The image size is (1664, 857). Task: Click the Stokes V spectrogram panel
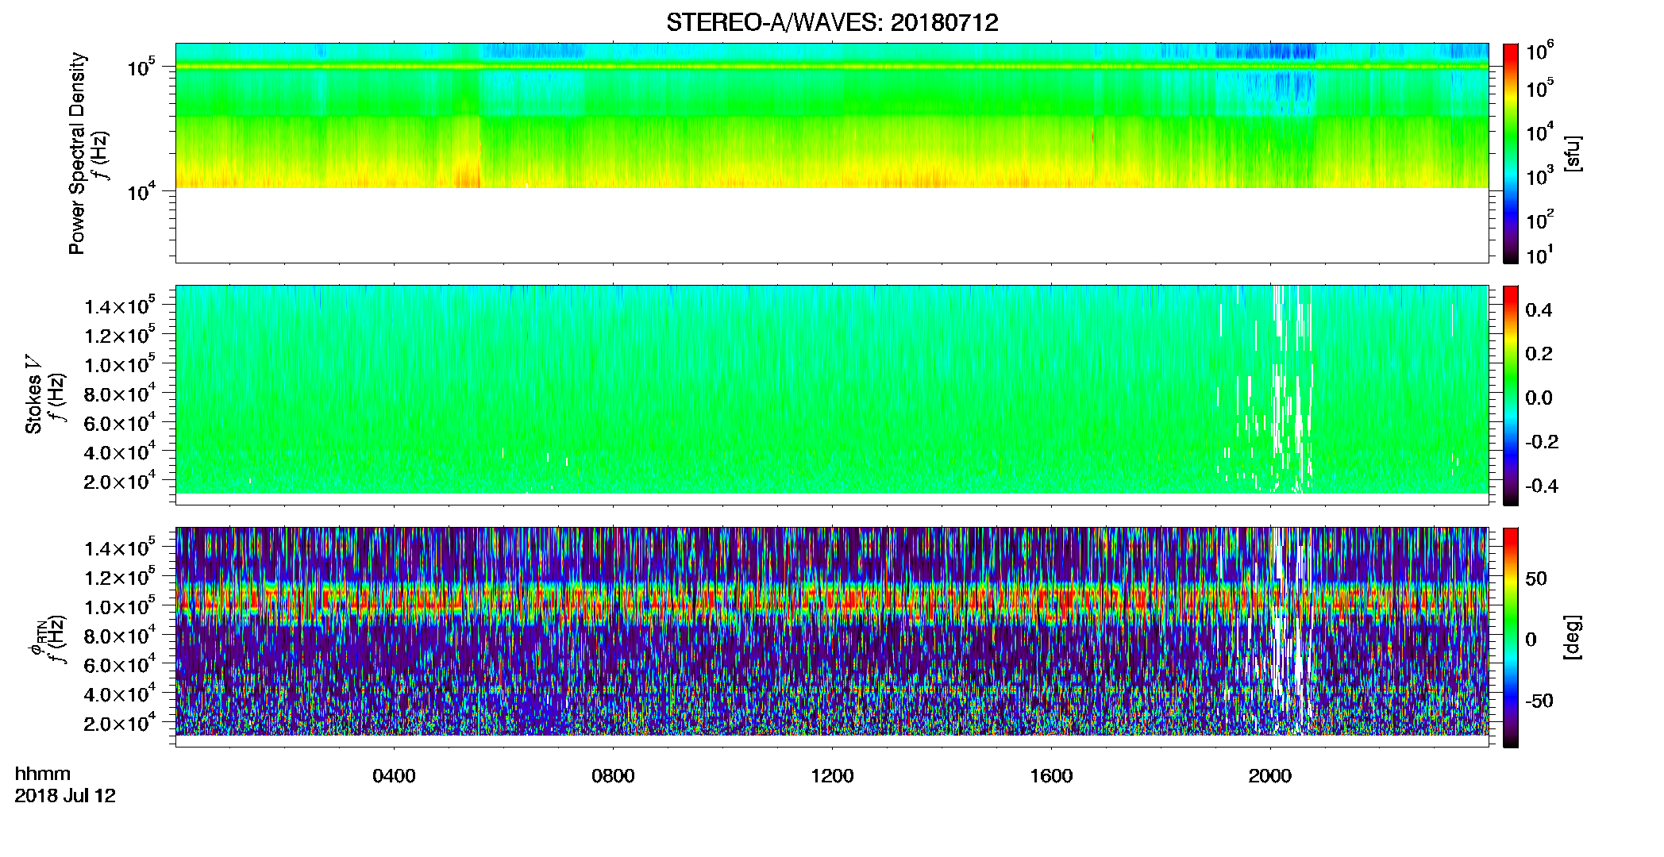click(832, 395)
